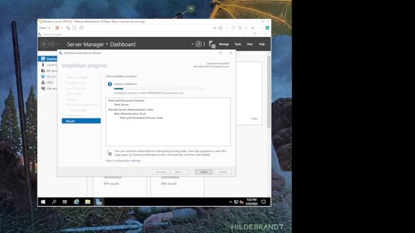Click Hide link in the dashboard welcome tile

coord(254,119)
